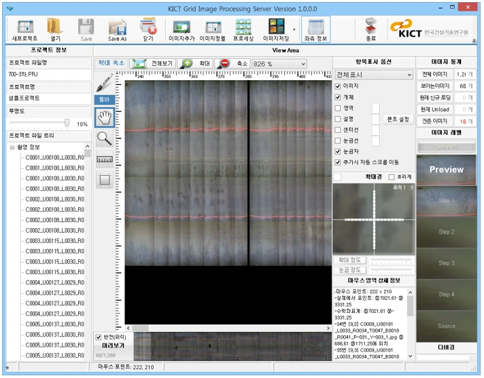This screenshot has height=378, width=484.
Task: Click the 툴바 toolbar label toggle
Action: (105, 100)
